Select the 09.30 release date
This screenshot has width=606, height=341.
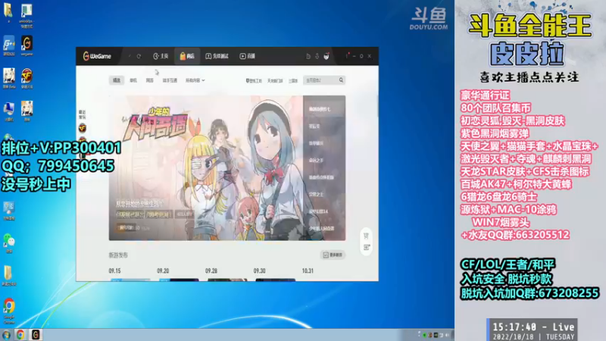[260, 271]
